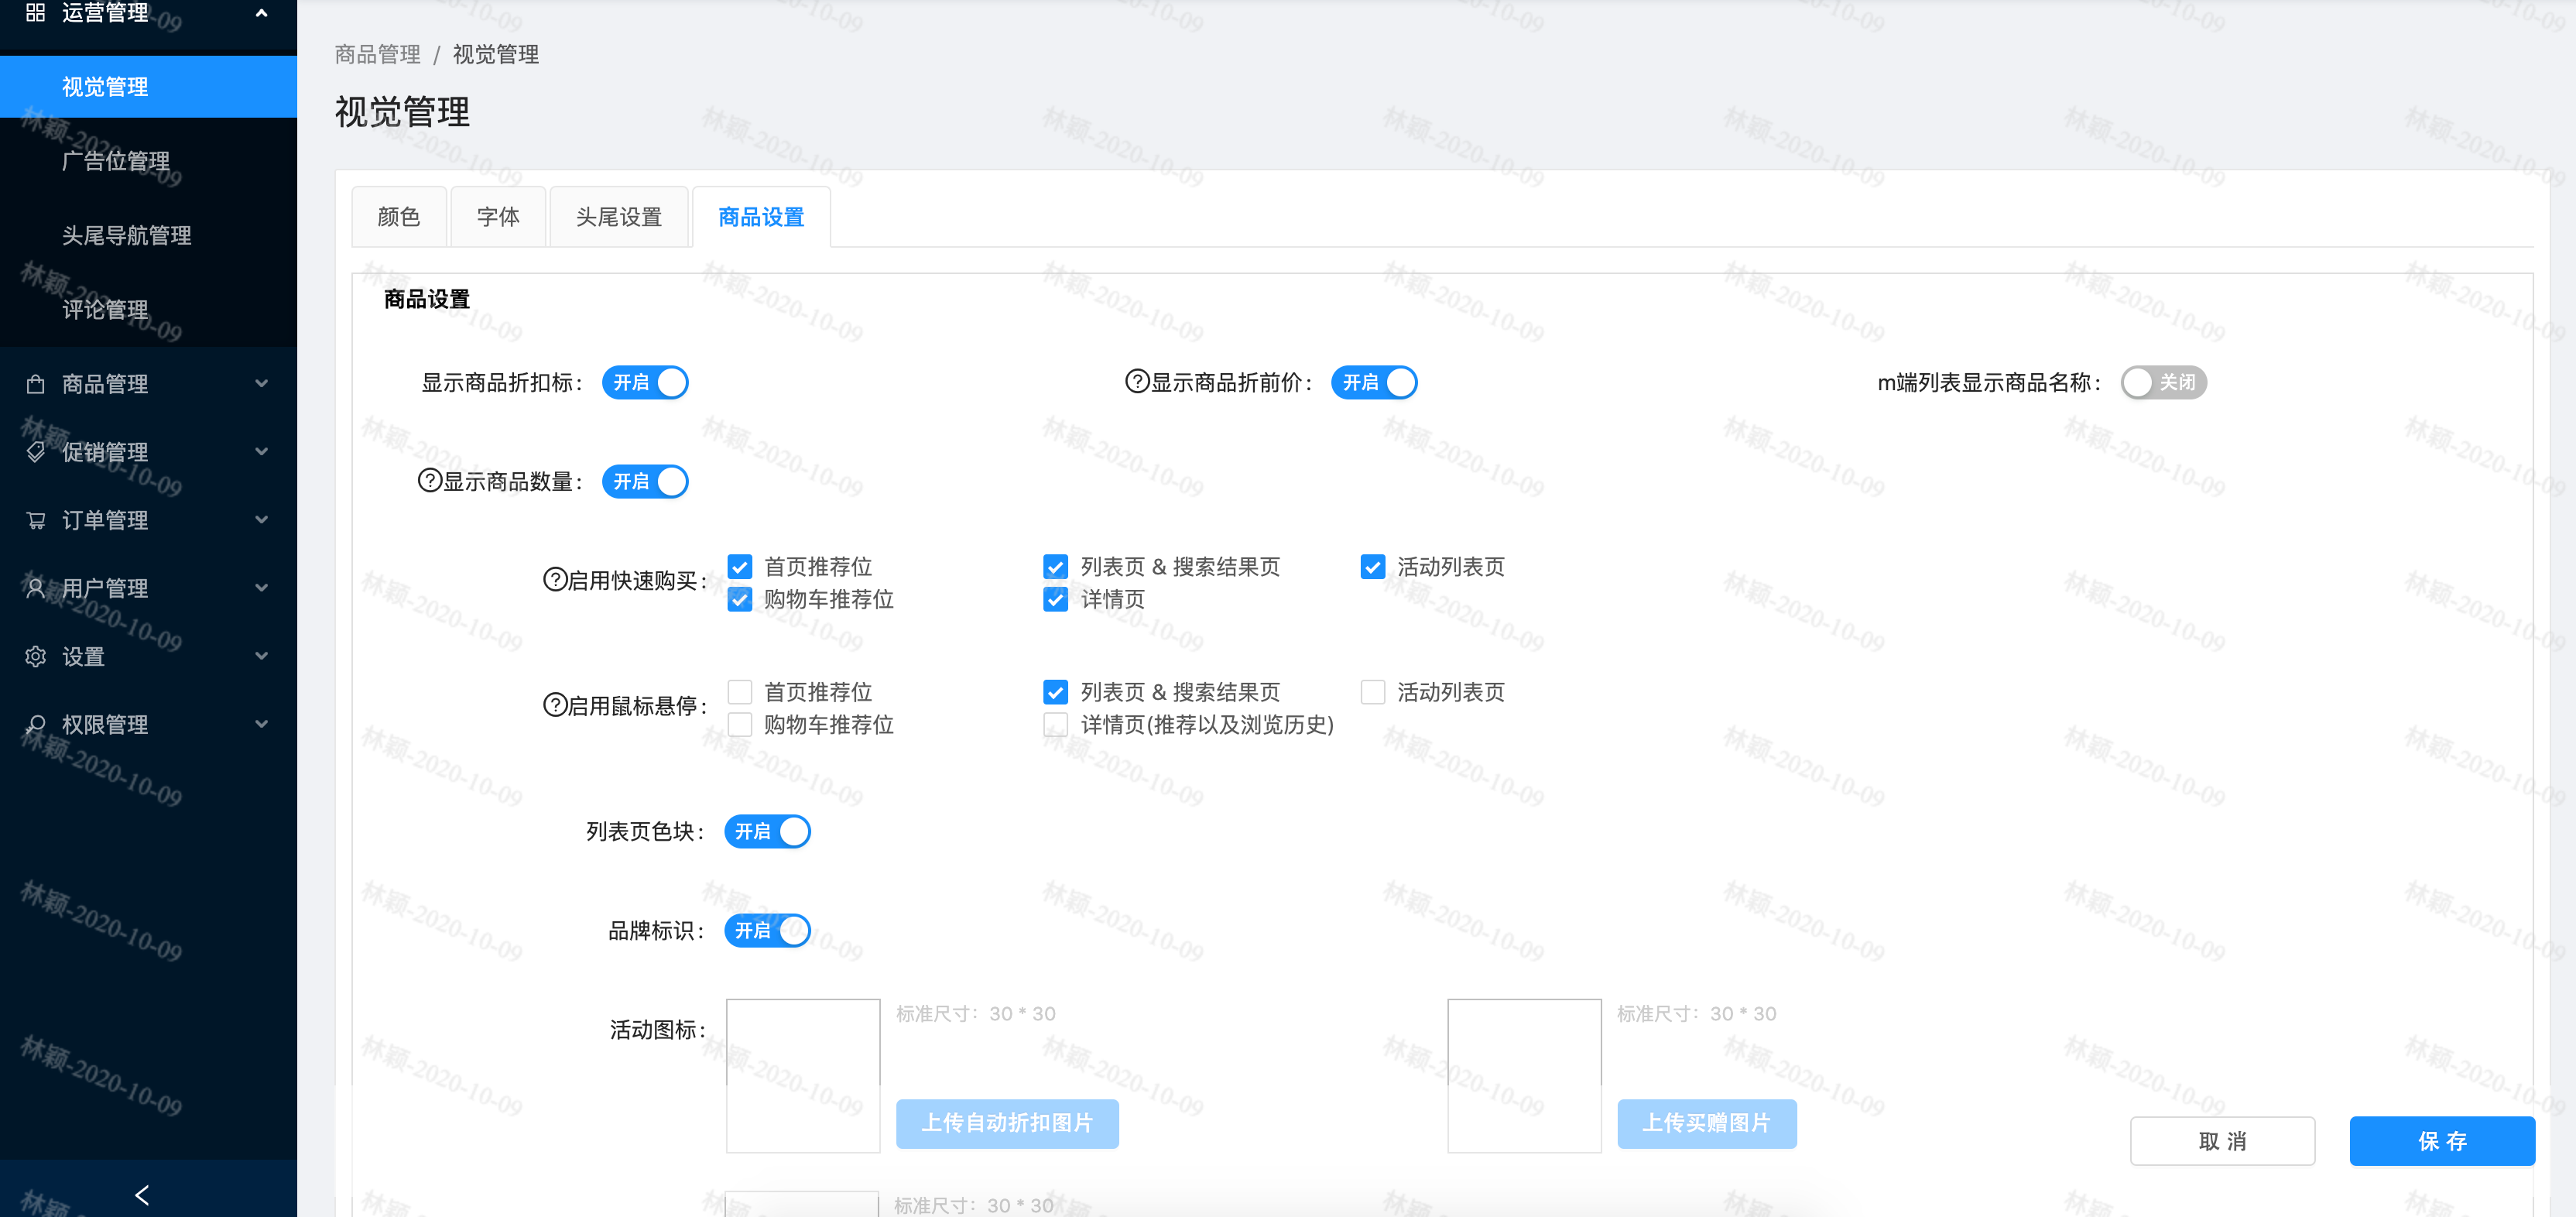Click the 促销管理 tag icon
Viewport: 2576px width, 1217px height.
(x=35, y=452)
